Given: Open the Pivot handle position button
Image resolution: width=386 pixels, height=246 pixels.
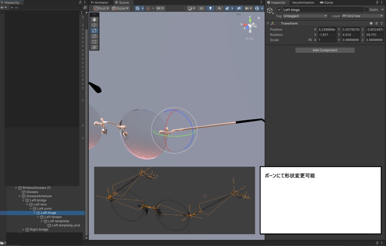Looking at the screenshot, I should 101,8.
